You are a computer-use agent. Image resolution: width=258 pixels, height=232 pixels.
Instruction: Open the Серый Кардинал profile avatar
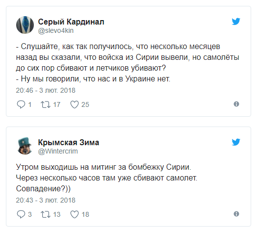(25, 25)
